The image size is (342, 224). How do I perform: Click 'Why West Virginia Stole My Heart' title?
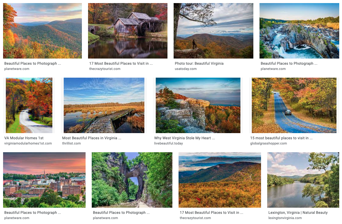[184, 138]
